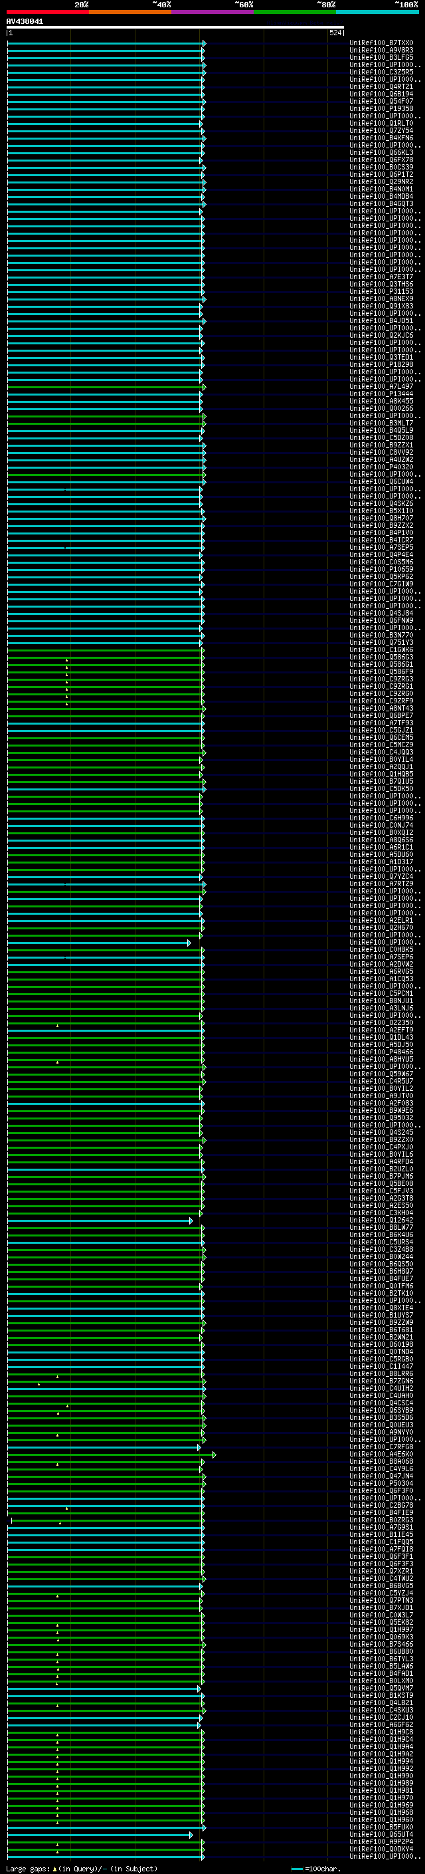
Task: Click the purple ~60% identity legend bar
Action: pyautogui.click(x=213, y=12)
